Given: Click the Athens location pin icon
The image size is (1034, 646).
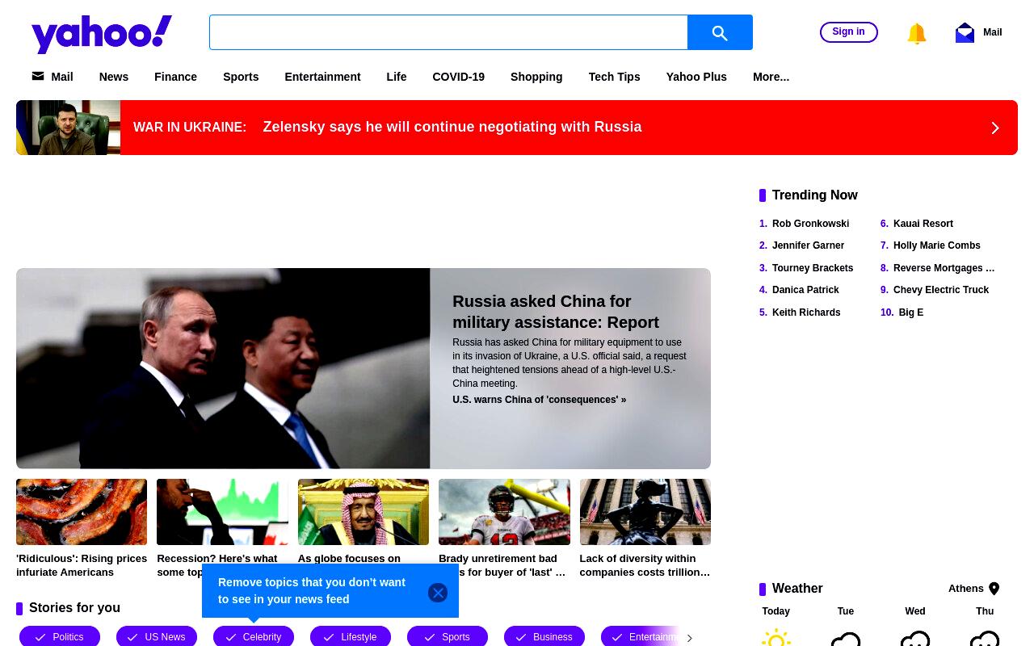Looking at the screenshot, I should pos(994,589).
